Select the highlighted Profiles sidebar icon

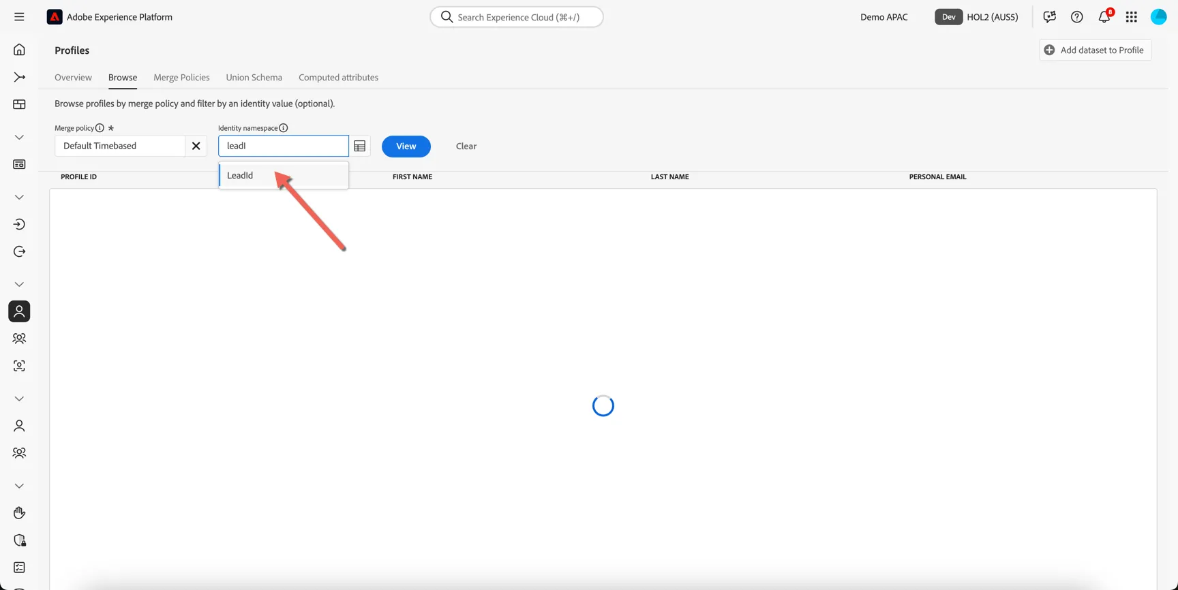(19, 311)
